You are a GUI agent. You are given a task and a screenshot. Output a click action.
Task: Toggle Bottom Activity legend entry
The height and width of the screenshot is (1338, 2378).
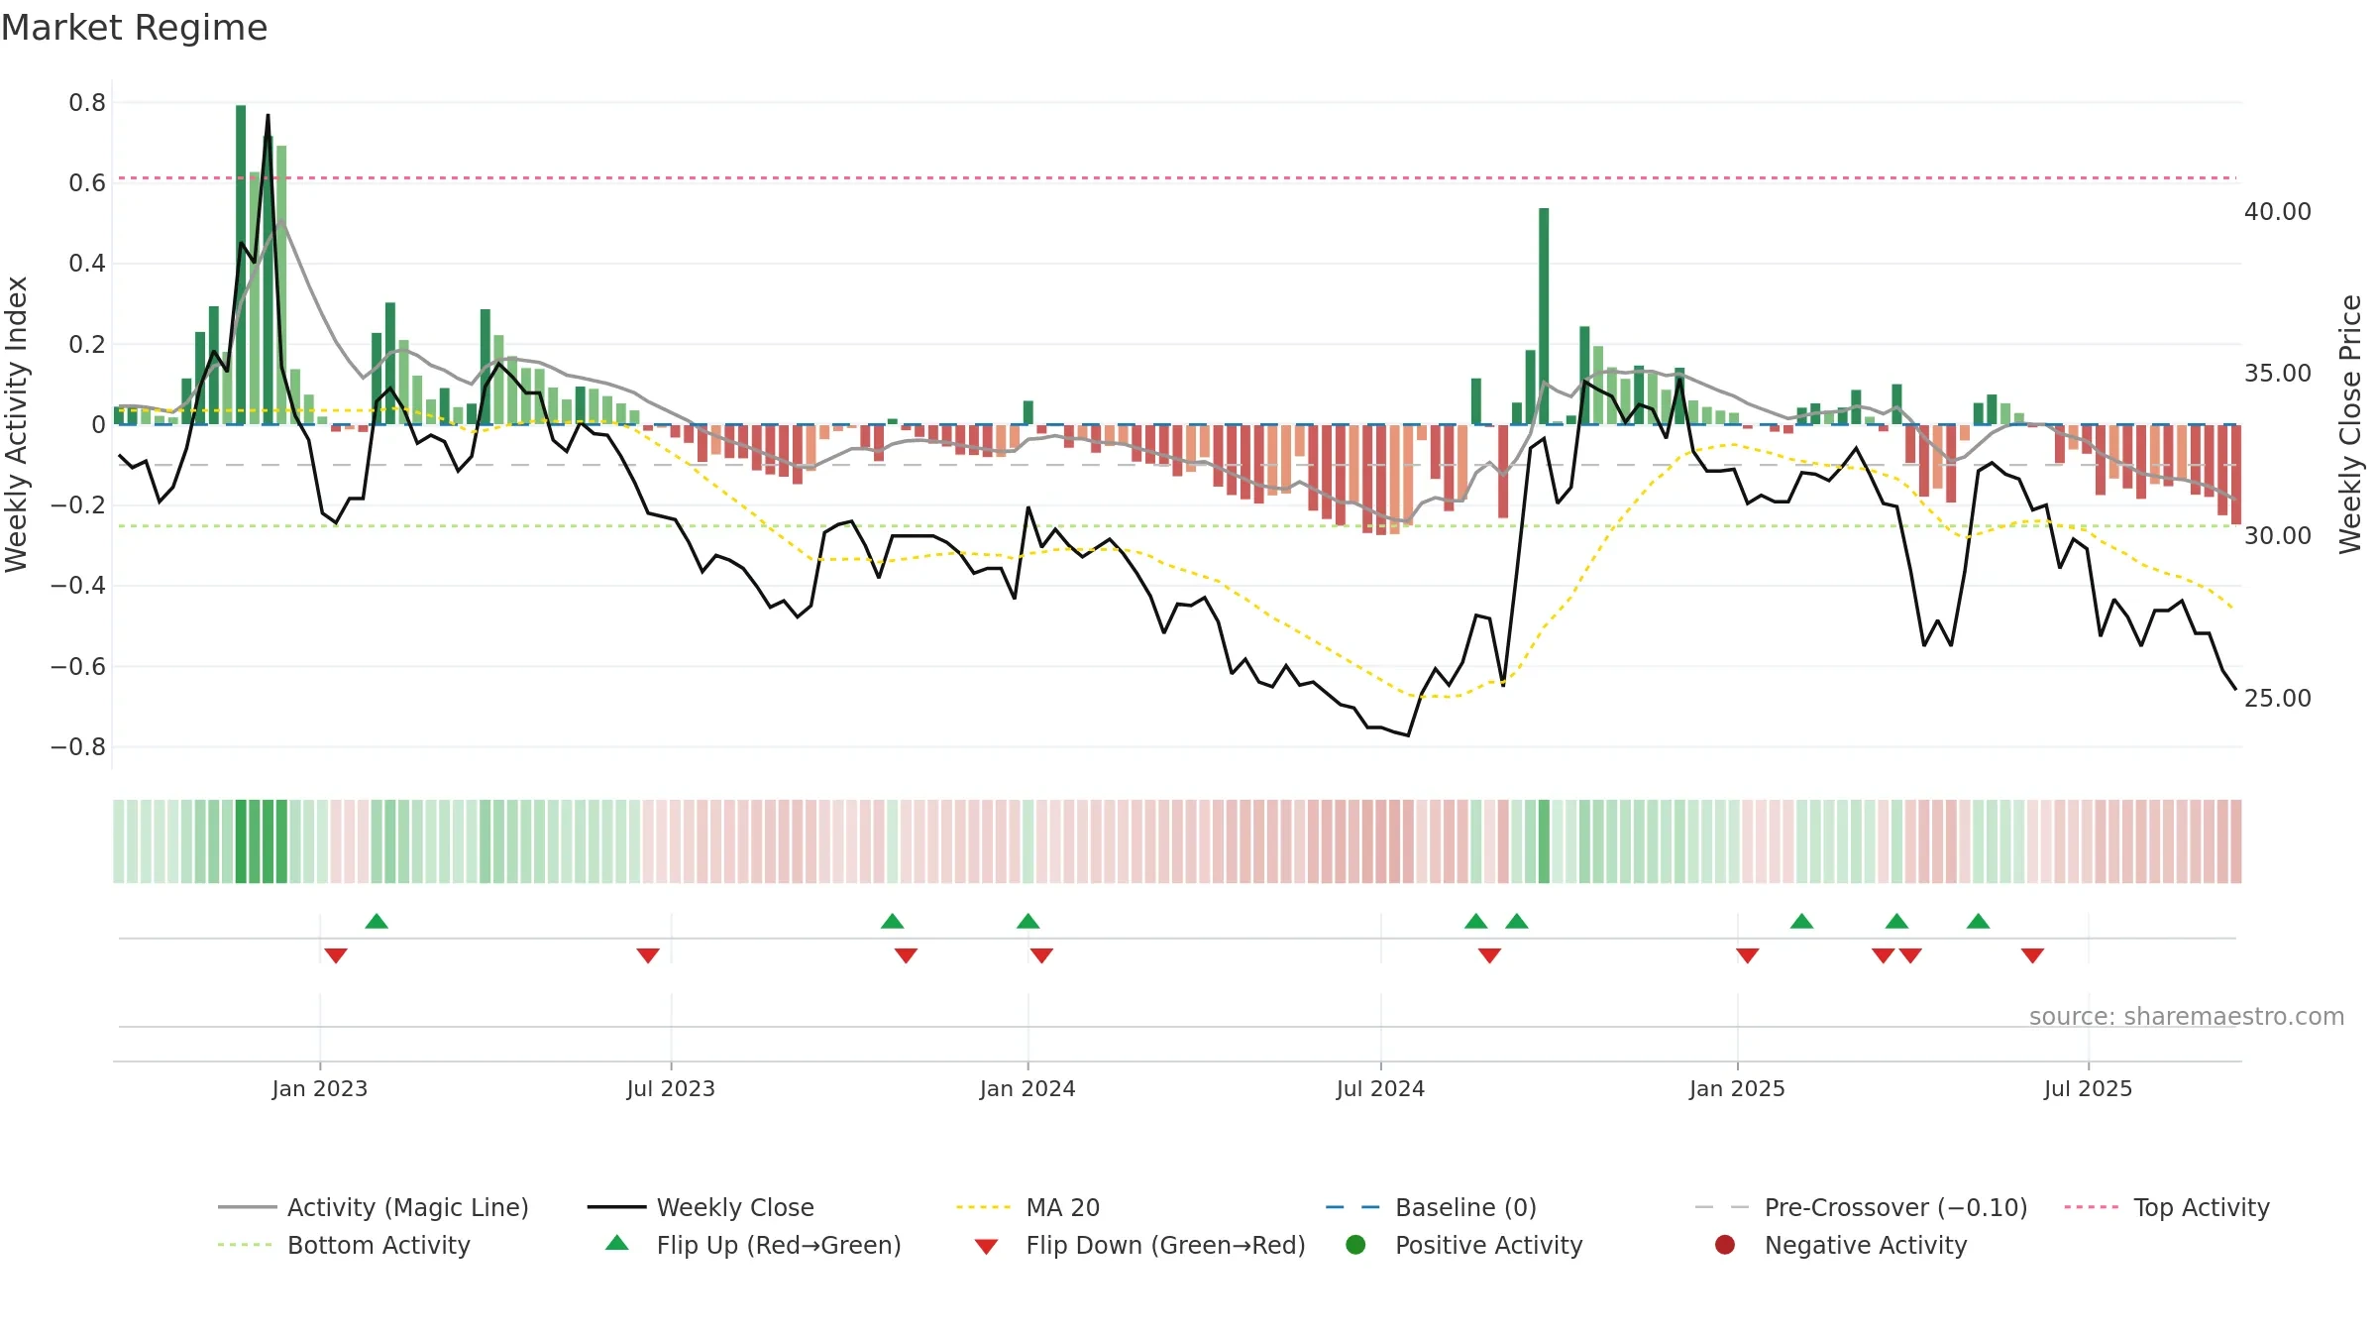click(x=344, y=1245)
